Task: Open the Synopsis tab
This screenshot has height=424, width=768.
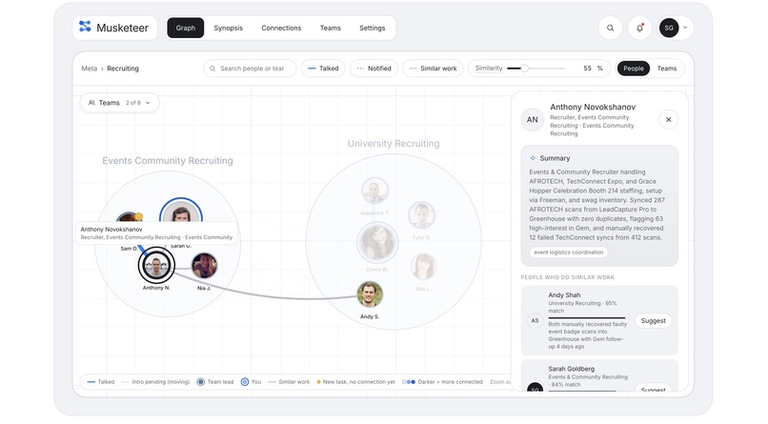Action: tap(229, 28)
